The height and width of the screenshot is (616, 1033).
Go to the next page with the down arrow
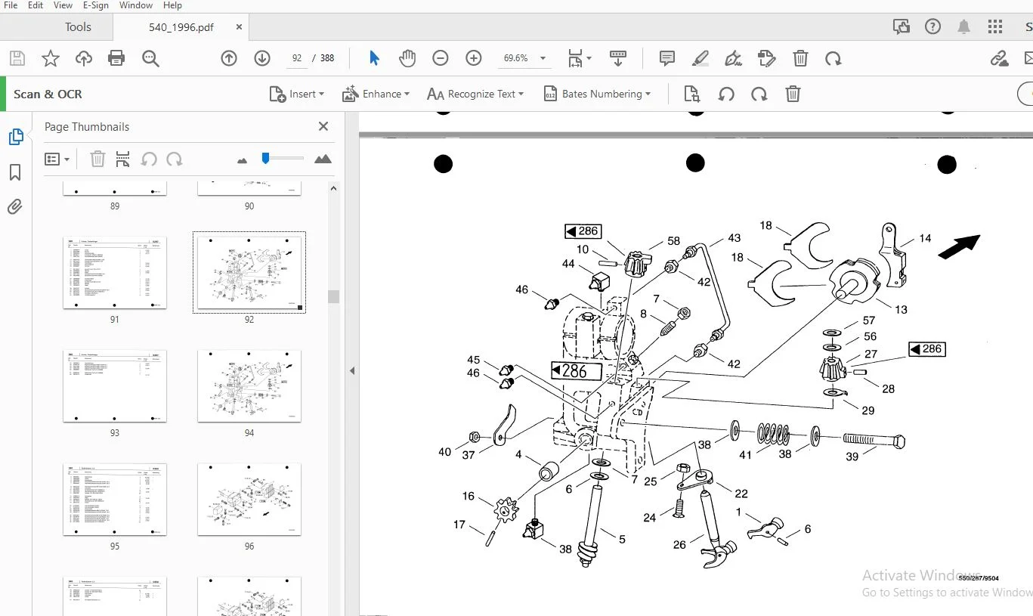click(262, 58)
